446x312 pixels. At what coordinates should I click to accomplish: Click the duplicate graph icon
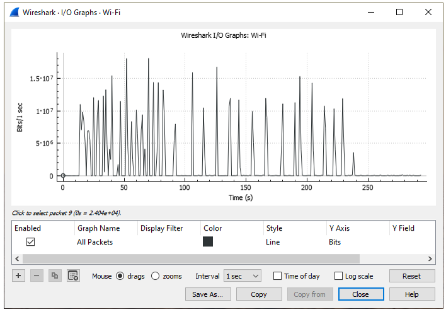click(x=55, y=275)
